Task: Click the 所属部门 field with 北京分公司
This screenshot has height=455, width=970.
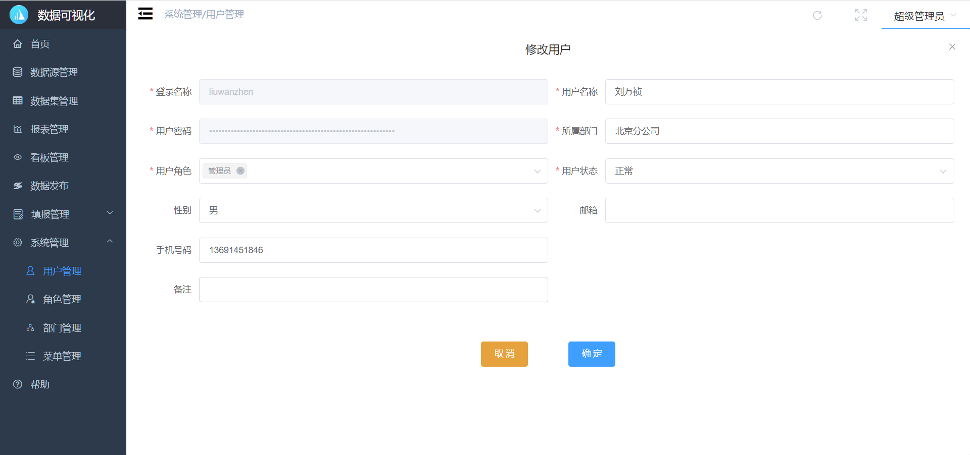Action: point(780,131)
